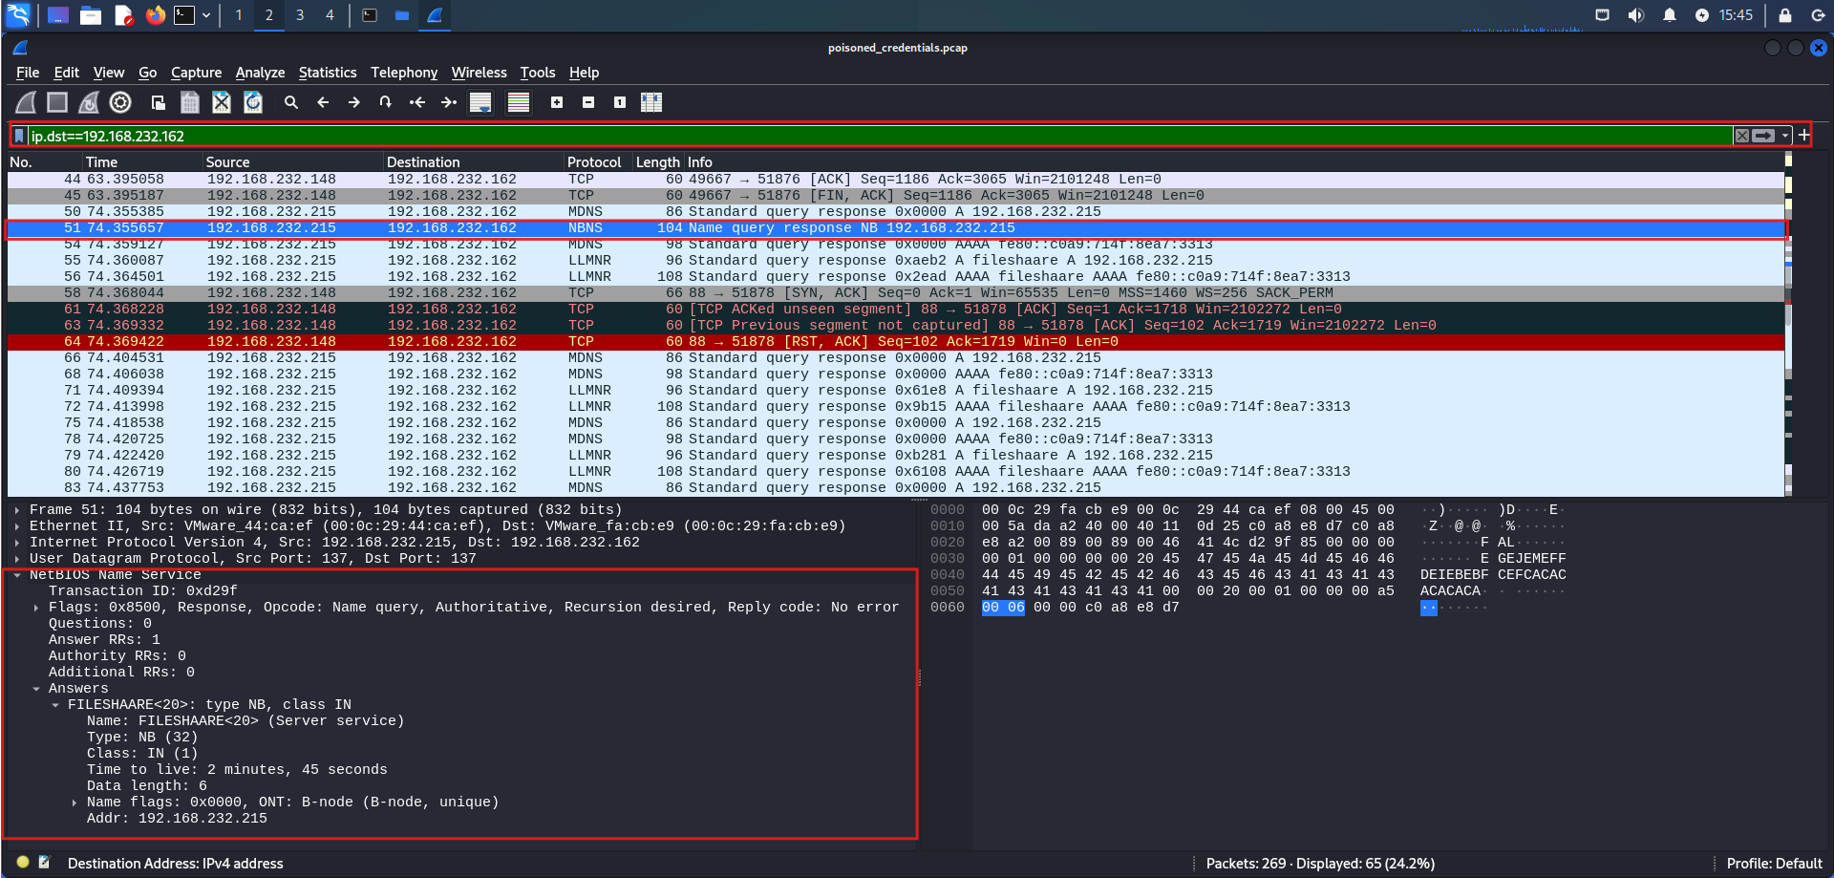
Task: Open capture options gear icon
Action: pyautogui.click(x=120, y=102)
